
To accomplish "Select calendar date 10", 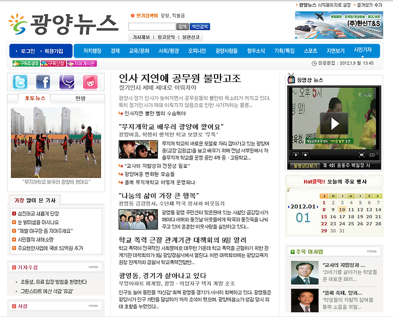I will tap(342, 209).
